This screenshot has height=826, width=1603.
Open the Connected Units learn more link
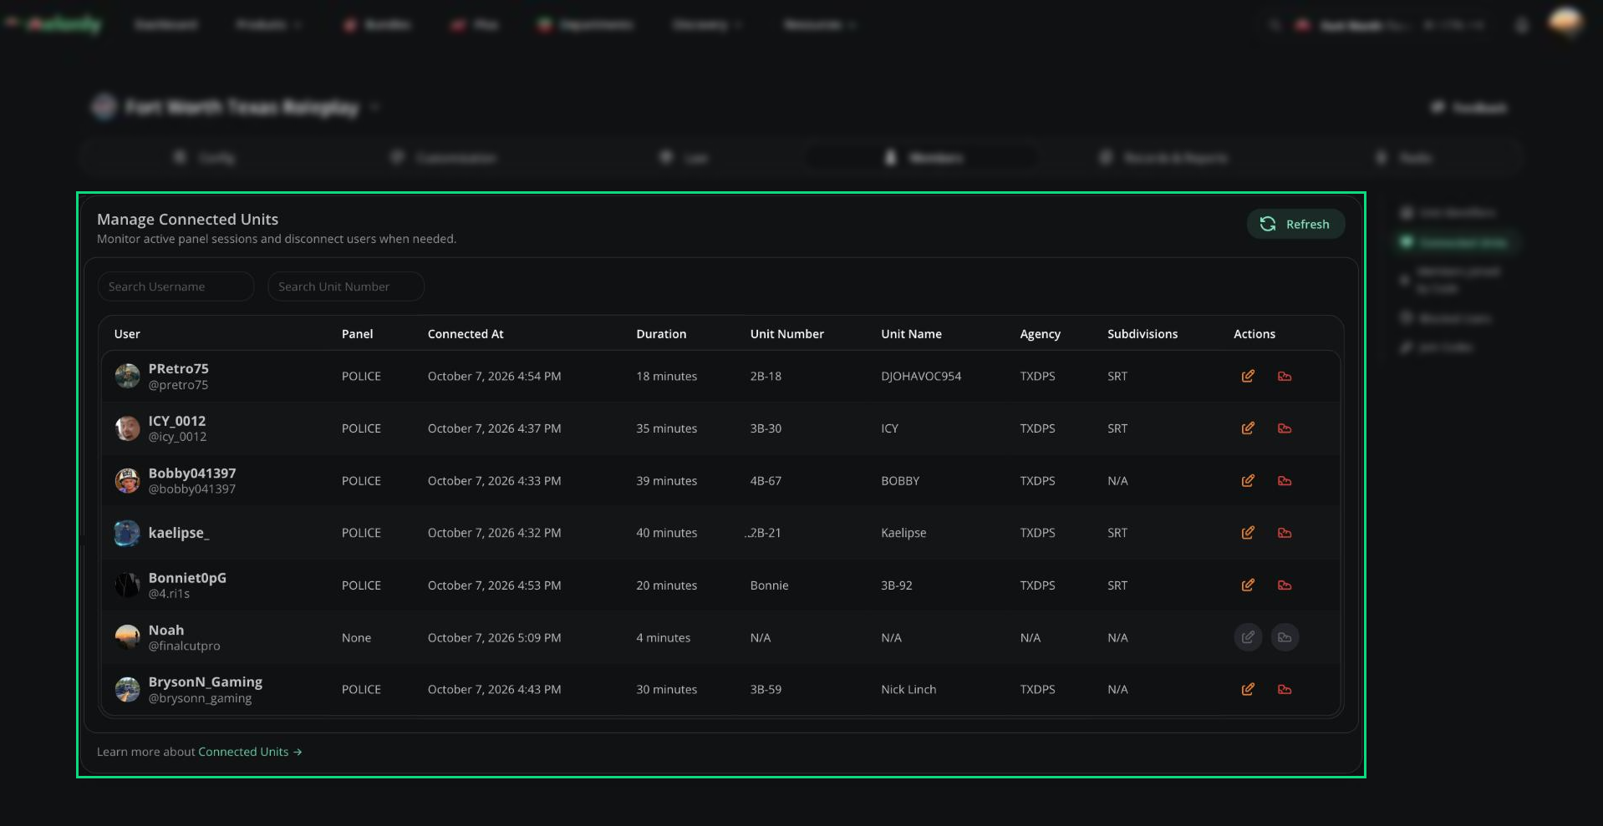[x=250, y=752]
